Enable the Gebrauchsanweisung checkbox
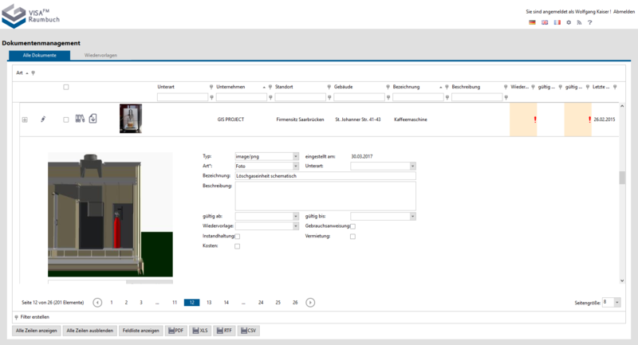638x345 pixels. coord(352,226)
